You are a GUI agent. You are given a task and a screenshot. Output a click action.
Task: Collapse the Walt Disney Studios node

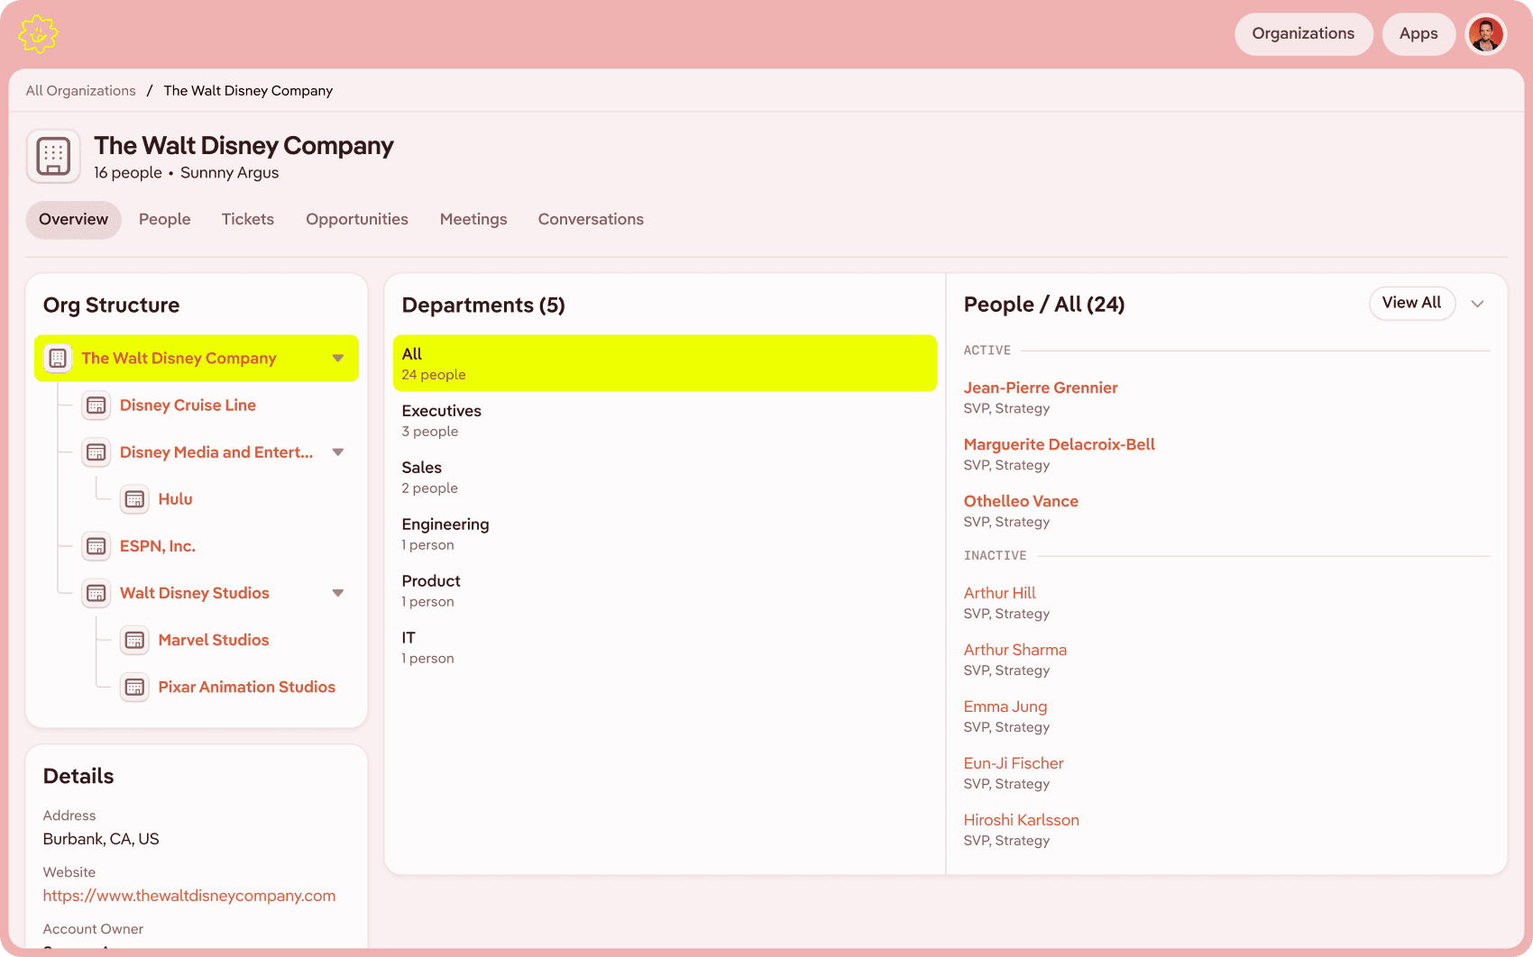coord(338,593)
